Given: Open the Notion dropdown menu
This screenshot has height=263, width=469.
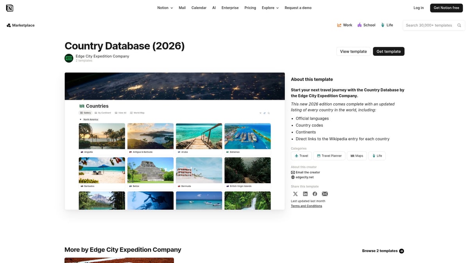Looking at the screenshot, I should click(165, 7).
